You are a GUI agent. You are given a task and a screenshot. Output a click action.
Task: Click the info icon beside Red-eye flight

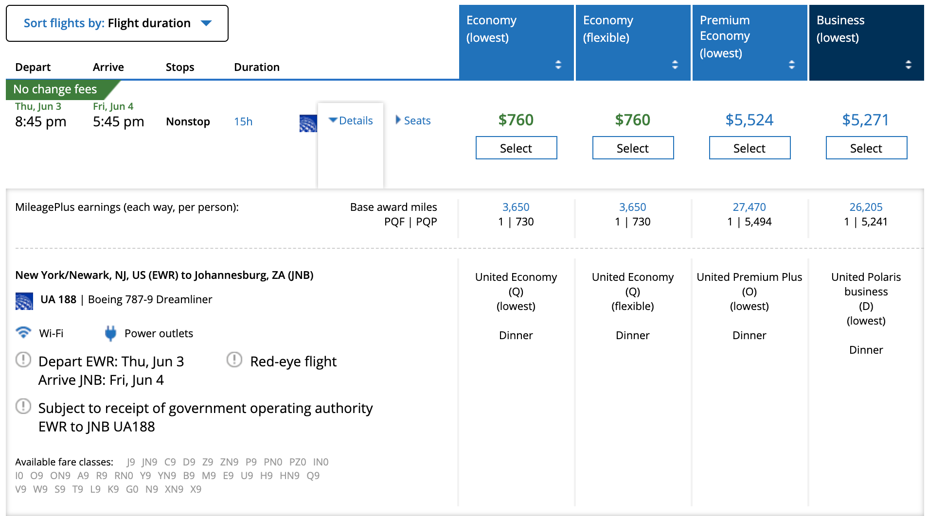(234, 360)
